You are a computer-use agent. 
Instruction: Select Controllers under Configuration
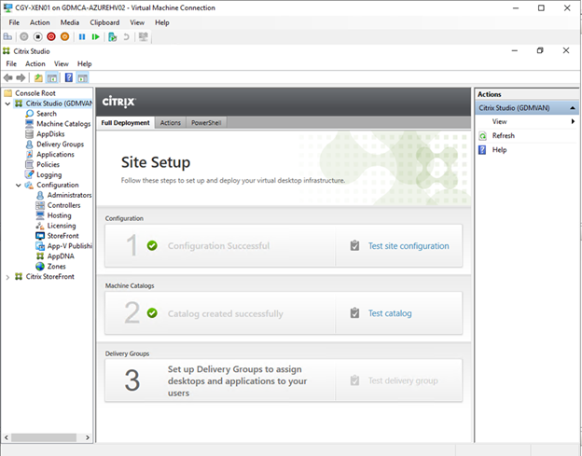pyautogui.click(x=63, y=205)
